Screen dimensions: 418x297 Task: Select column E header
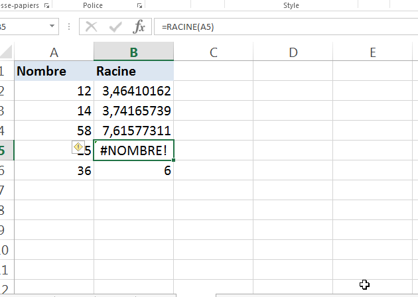pyautogui.click(x=373, y=52)
